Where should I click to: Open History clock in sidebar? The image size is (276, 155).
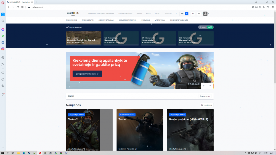pyautogui.click(x=3, y=79)
